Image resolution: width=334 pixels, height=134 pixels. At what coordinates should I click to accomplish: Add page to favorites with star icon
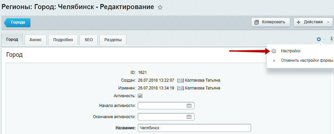pos(160,8)
